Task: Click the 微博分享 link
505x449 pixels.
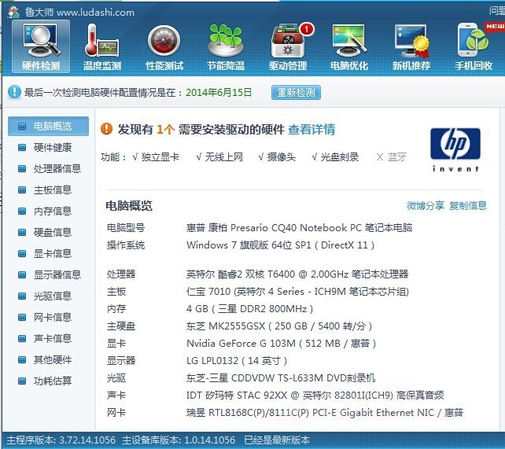Action: click(x=426, y=205)
